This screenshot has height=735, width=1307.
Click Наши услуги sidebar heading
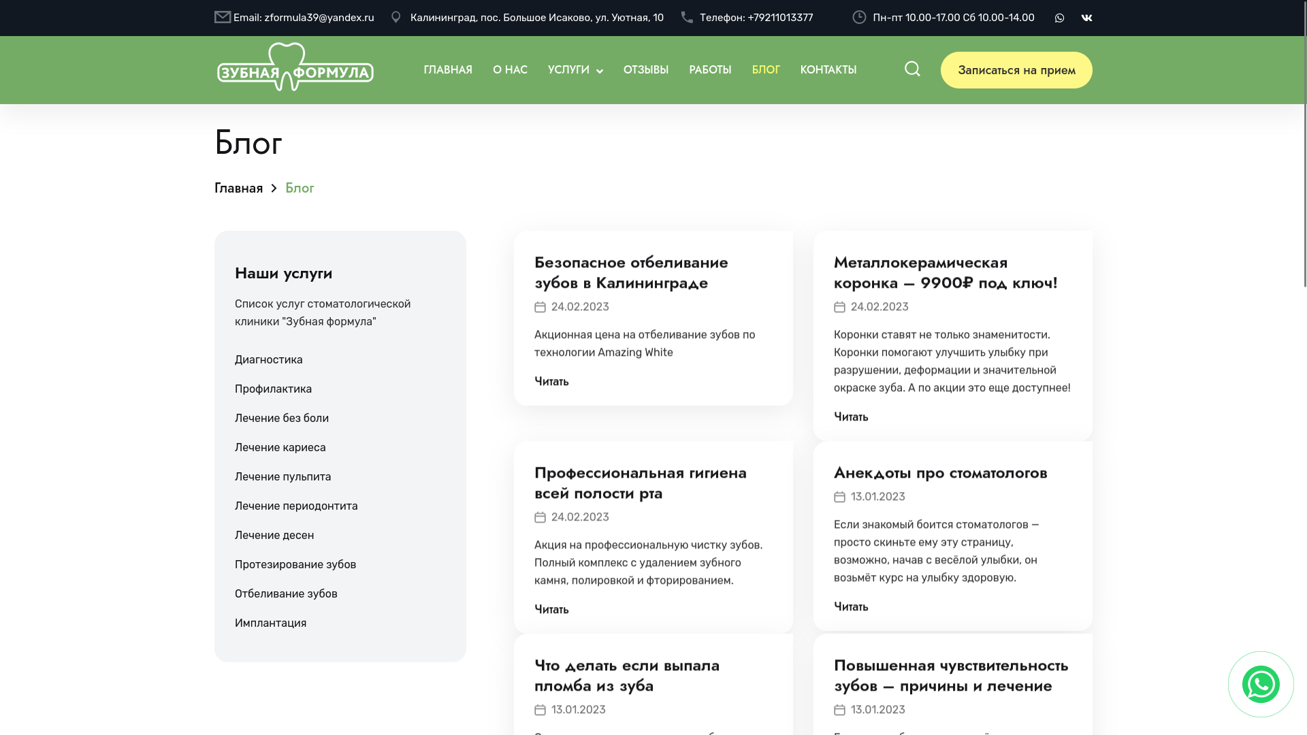pyautogui.click(x=283, y=273)
